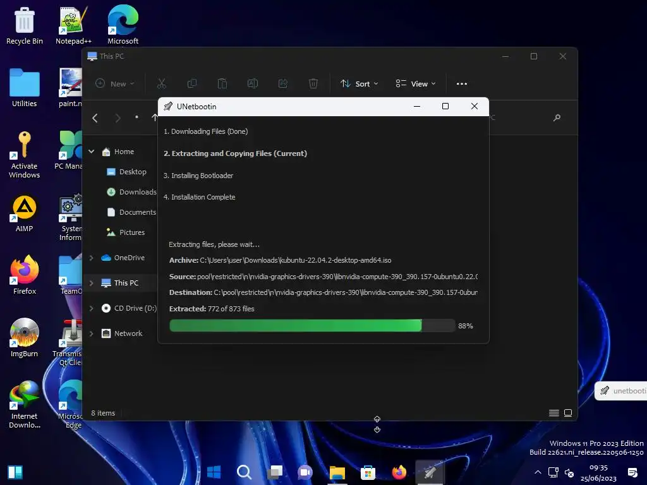This screenshot has width=647, height=485.
Task: Click the unetbootin tooltip label at right edge
Action: tap(621, 390)
